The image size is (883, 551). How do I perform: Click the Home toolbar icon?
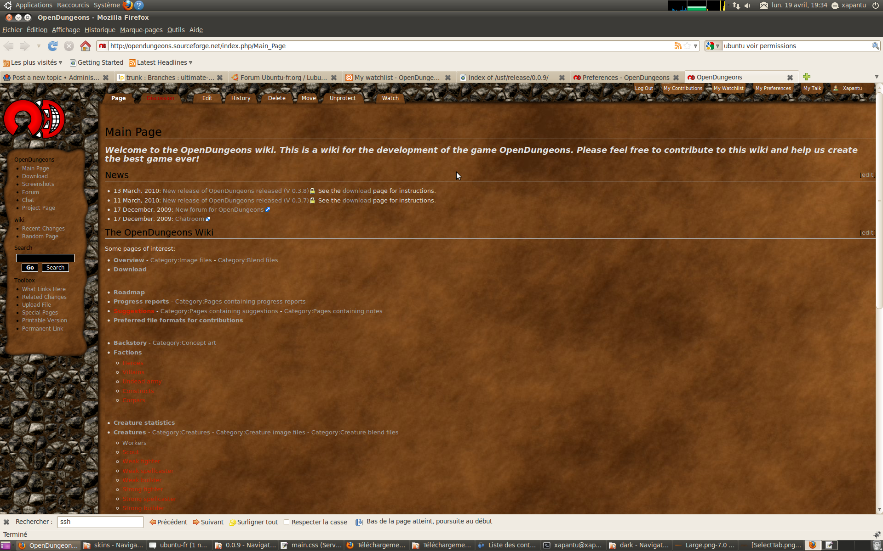[85, 46]
